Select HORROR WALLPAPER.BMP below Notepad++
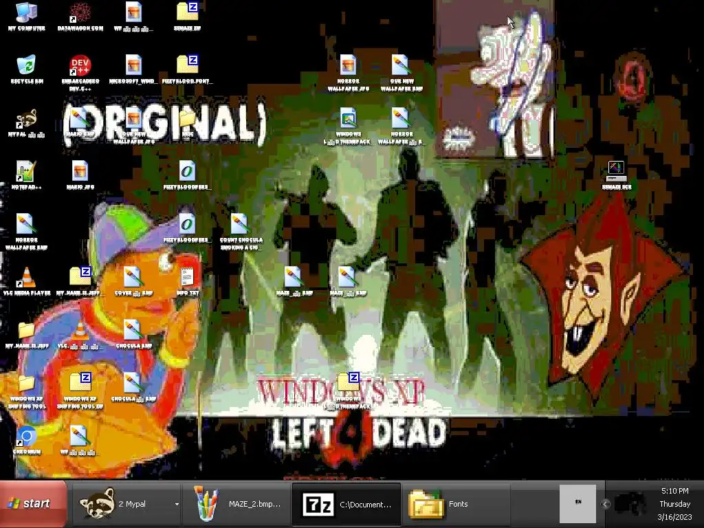This screenshot has height=528, width=704. [27, 232]
